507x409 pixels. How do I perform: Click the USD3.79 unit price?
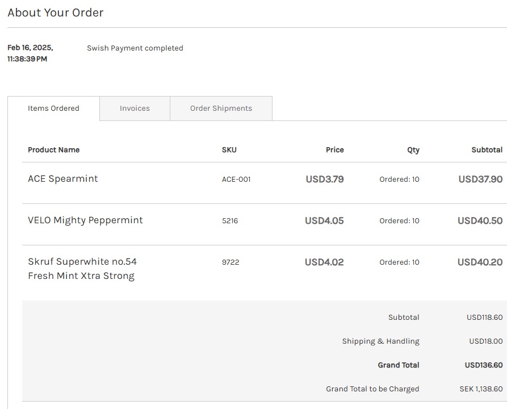coord(325,180)
